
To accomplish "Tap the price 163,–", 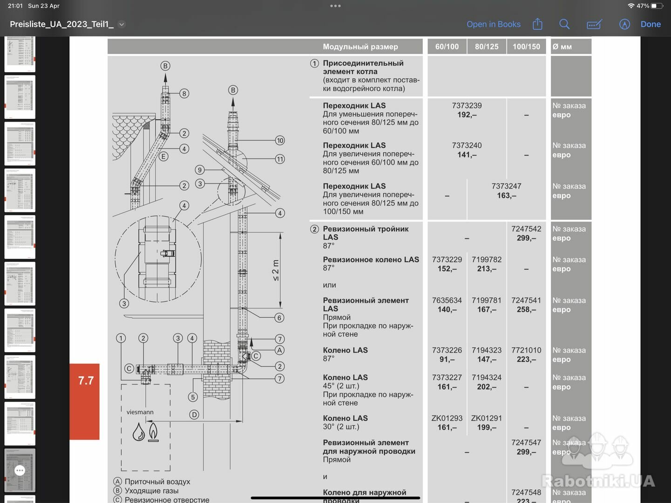I will point(506,195).
